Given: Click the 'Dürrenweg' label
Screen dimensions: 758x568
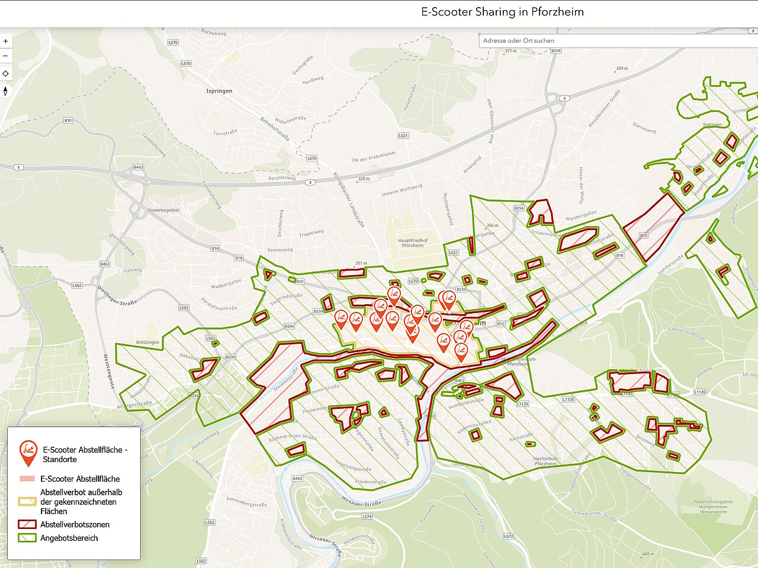Looking at the screenshot, I should coord(644,128).
